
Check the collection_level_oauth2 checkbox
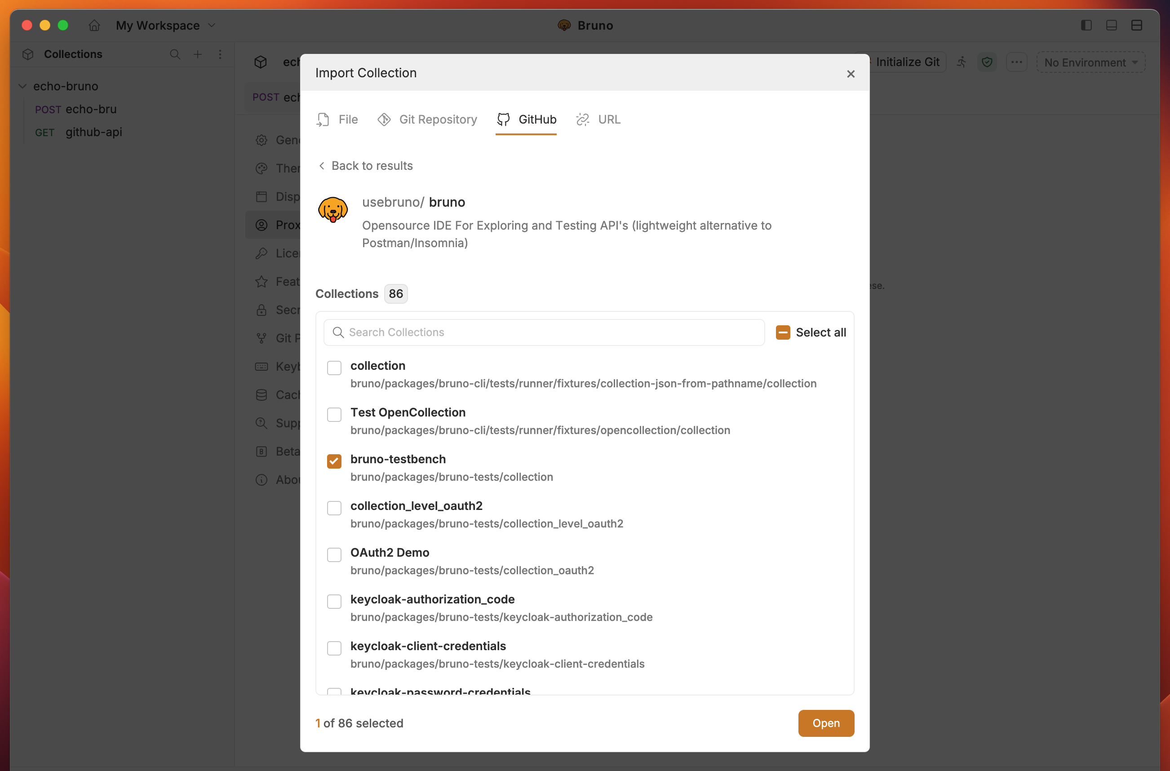pyautogui.click(x=334, y=508)
